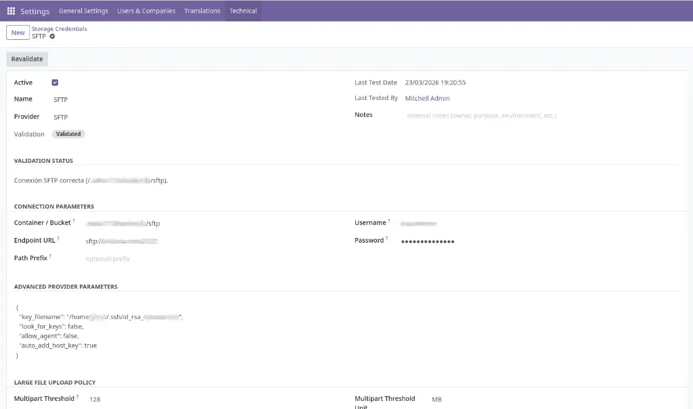Click the Revalidate button
693x409 pixels.
[x=27, y=59]
